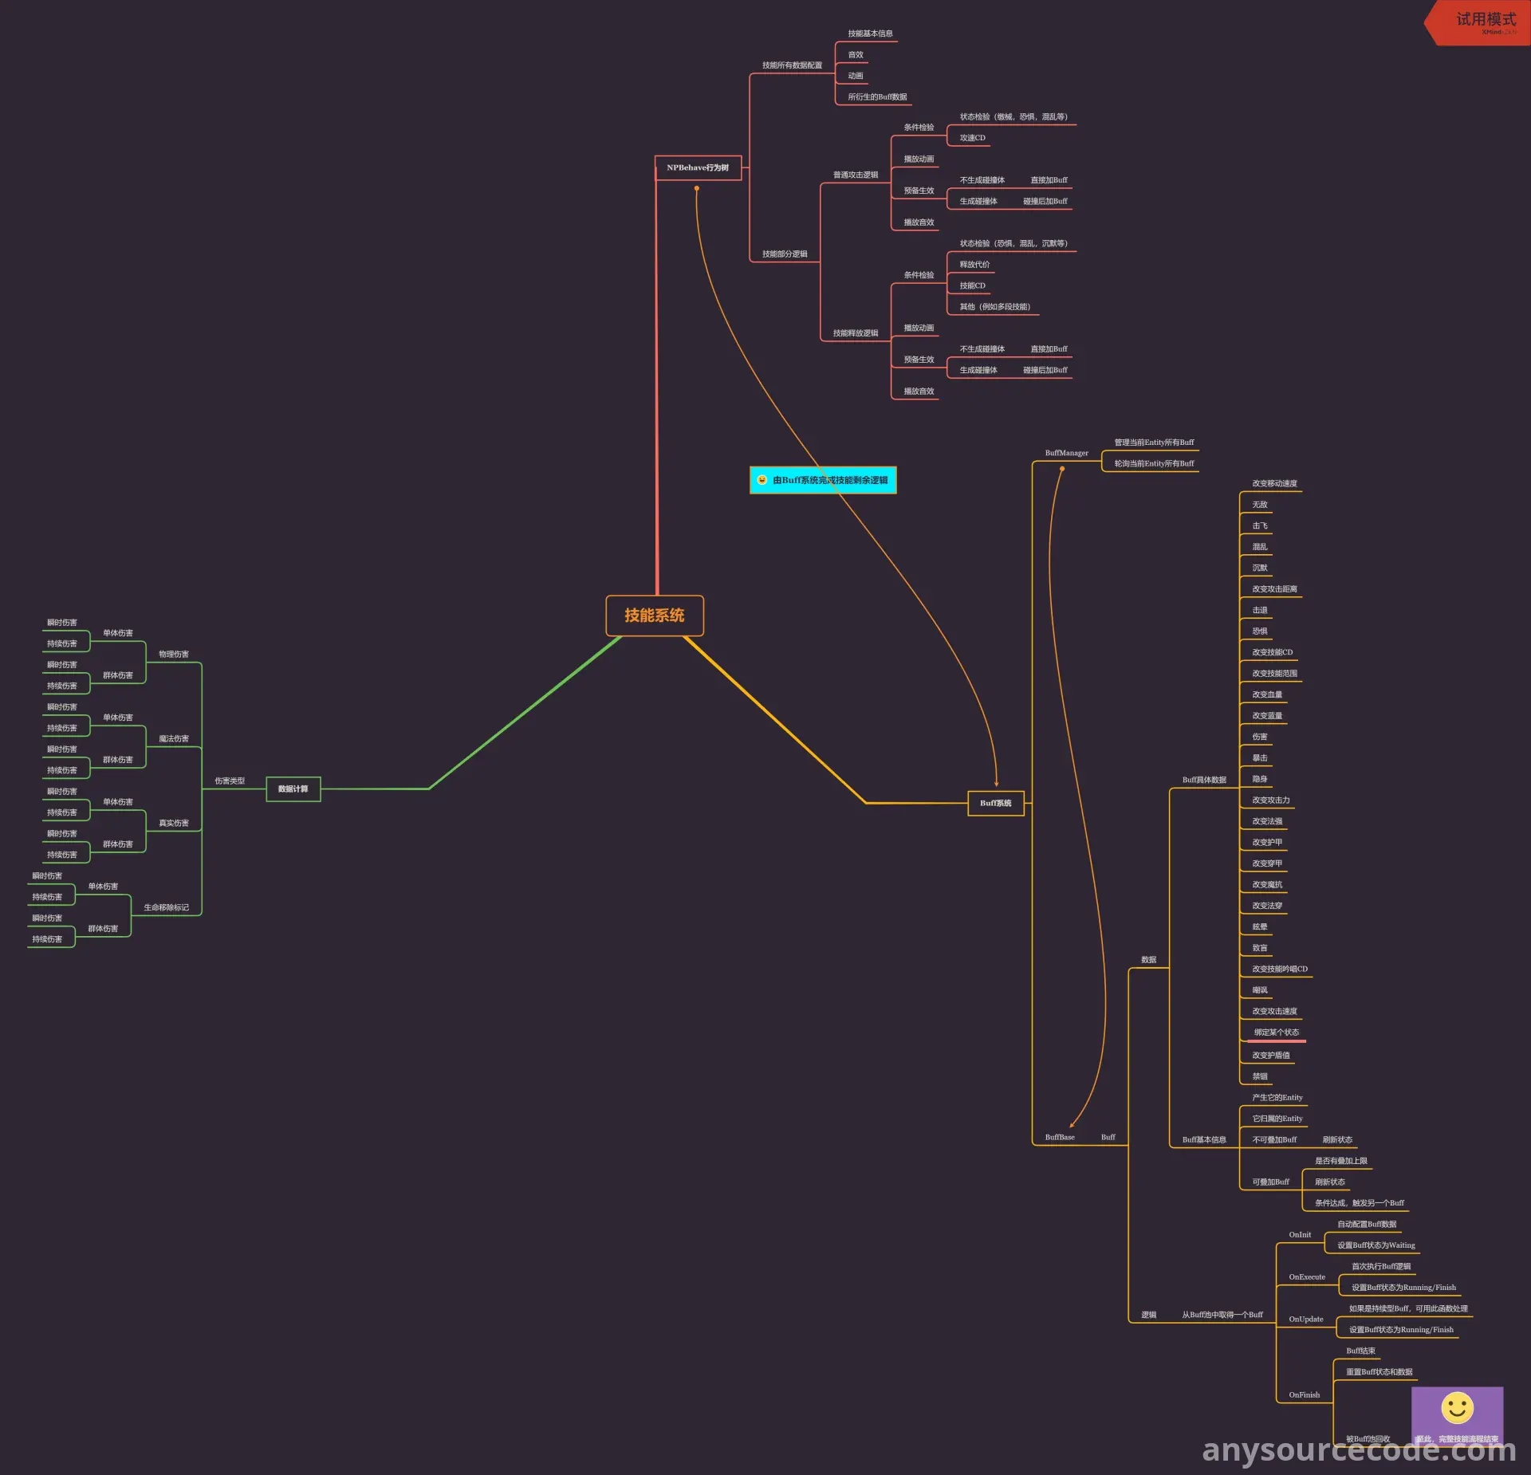Select the NPBehave行为树 node
The width and height of the screenshot is (1531, 1475).
(698, 167)
